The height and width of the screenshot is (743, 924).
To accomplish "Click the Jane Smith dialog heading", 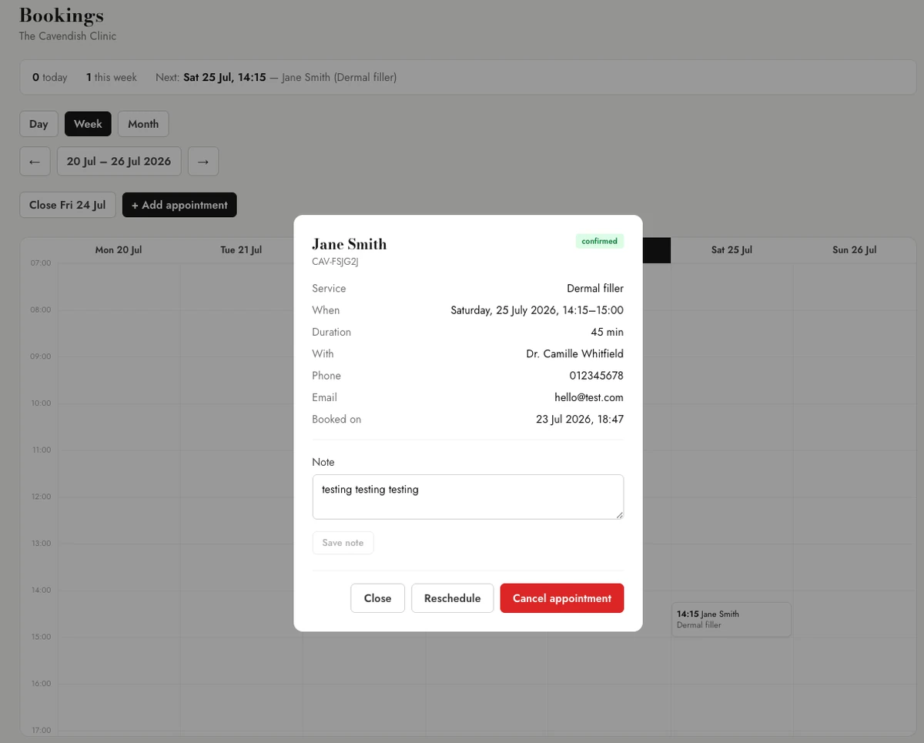I will [349, 244].
